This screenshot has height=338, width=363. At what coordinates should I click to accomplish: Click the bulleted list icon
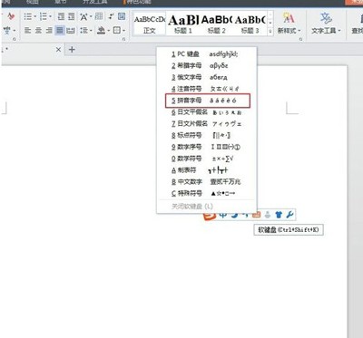pyautogui.click(x=28, y=16)
